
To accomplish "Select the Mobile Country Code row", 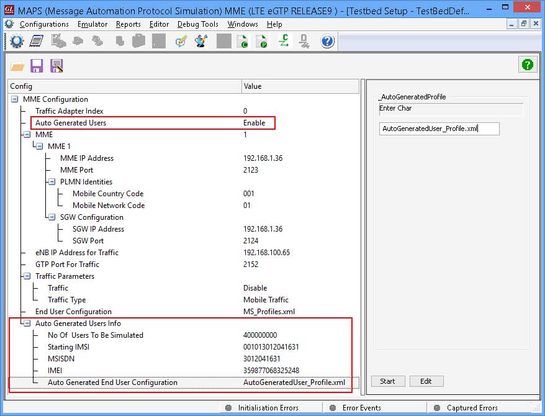I will click(184, 194).
